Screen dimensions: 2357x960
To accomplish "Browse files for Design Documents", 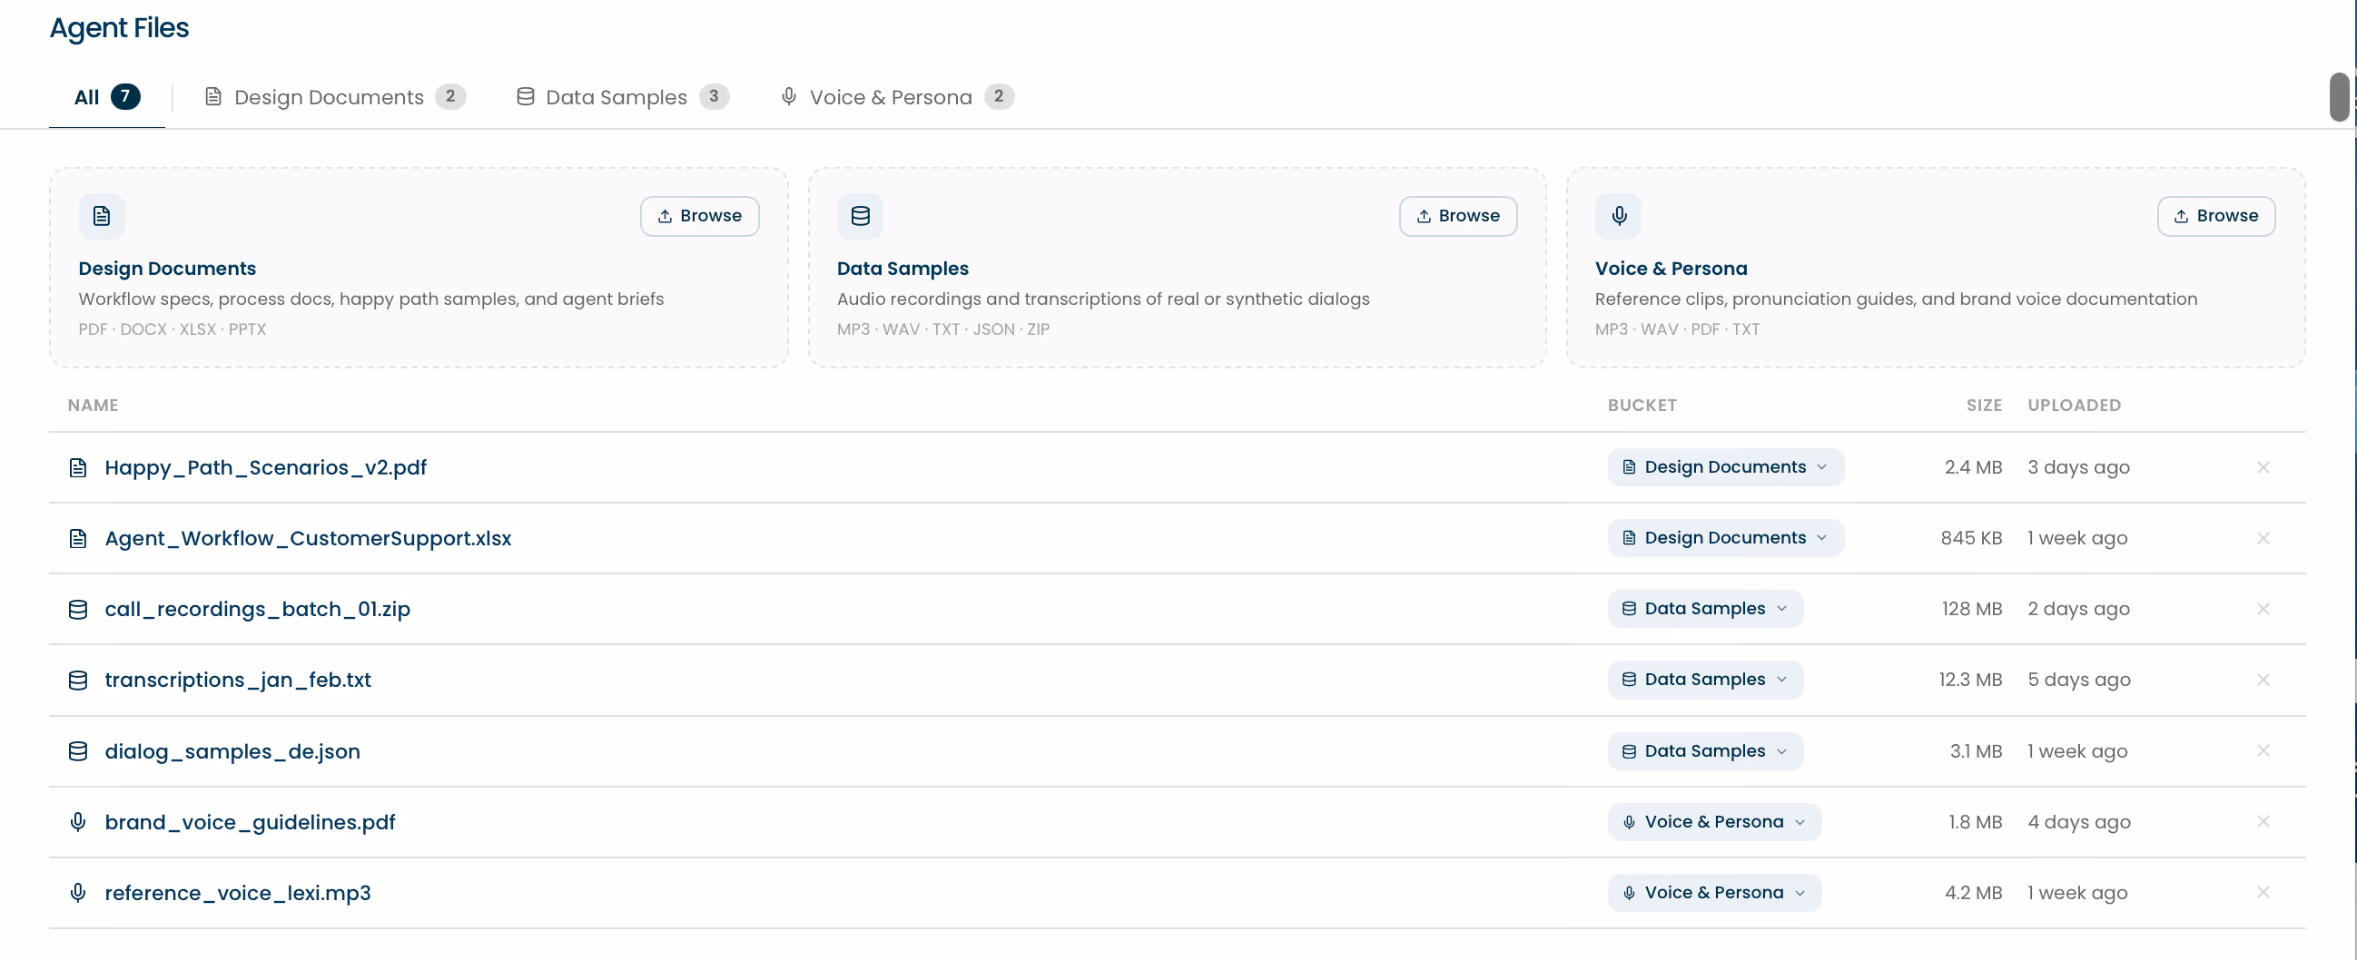I will point(700,216).
